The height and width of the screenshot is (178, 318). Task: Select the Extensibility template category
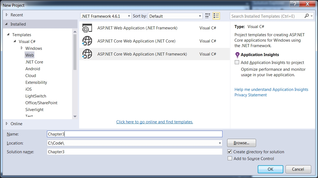click(x=36, y=82)
